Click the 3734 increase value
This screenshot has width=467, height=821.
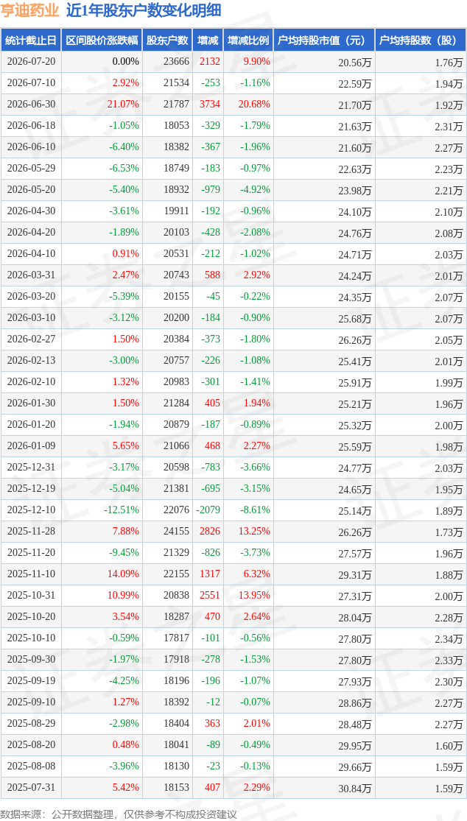click(209, 105)
